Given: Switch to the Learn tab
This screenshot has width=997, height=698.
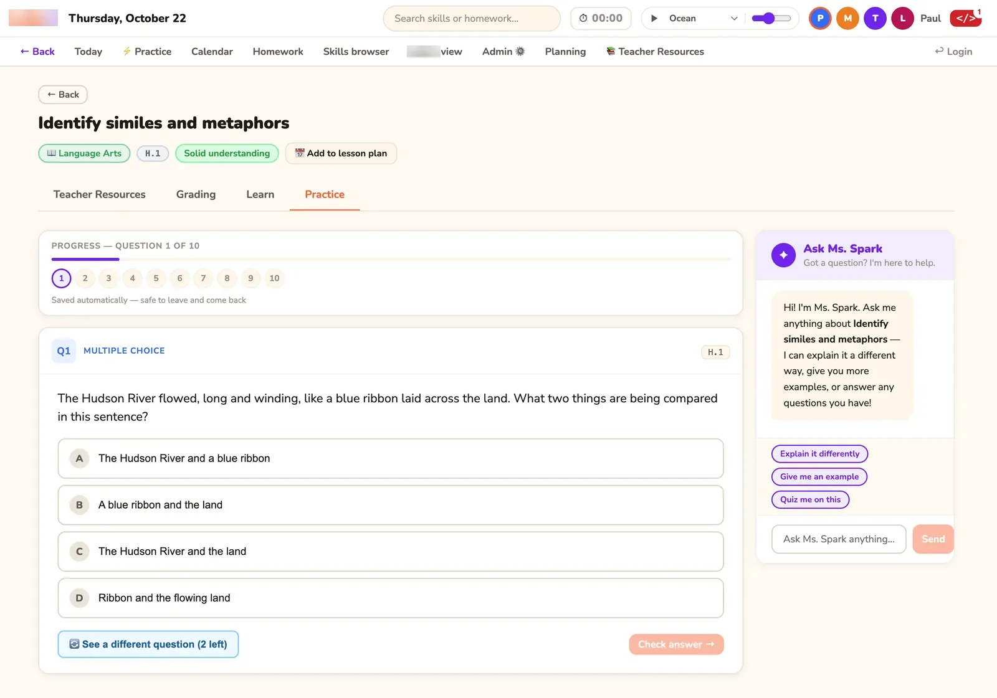Looking at the screenshot, I should pos(260,194).
